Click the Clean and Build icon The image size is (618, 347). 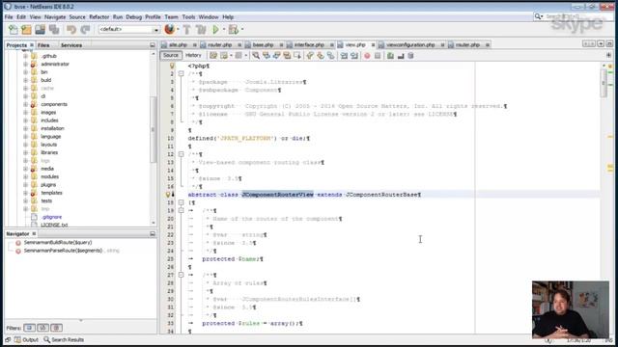click(201, 30)
